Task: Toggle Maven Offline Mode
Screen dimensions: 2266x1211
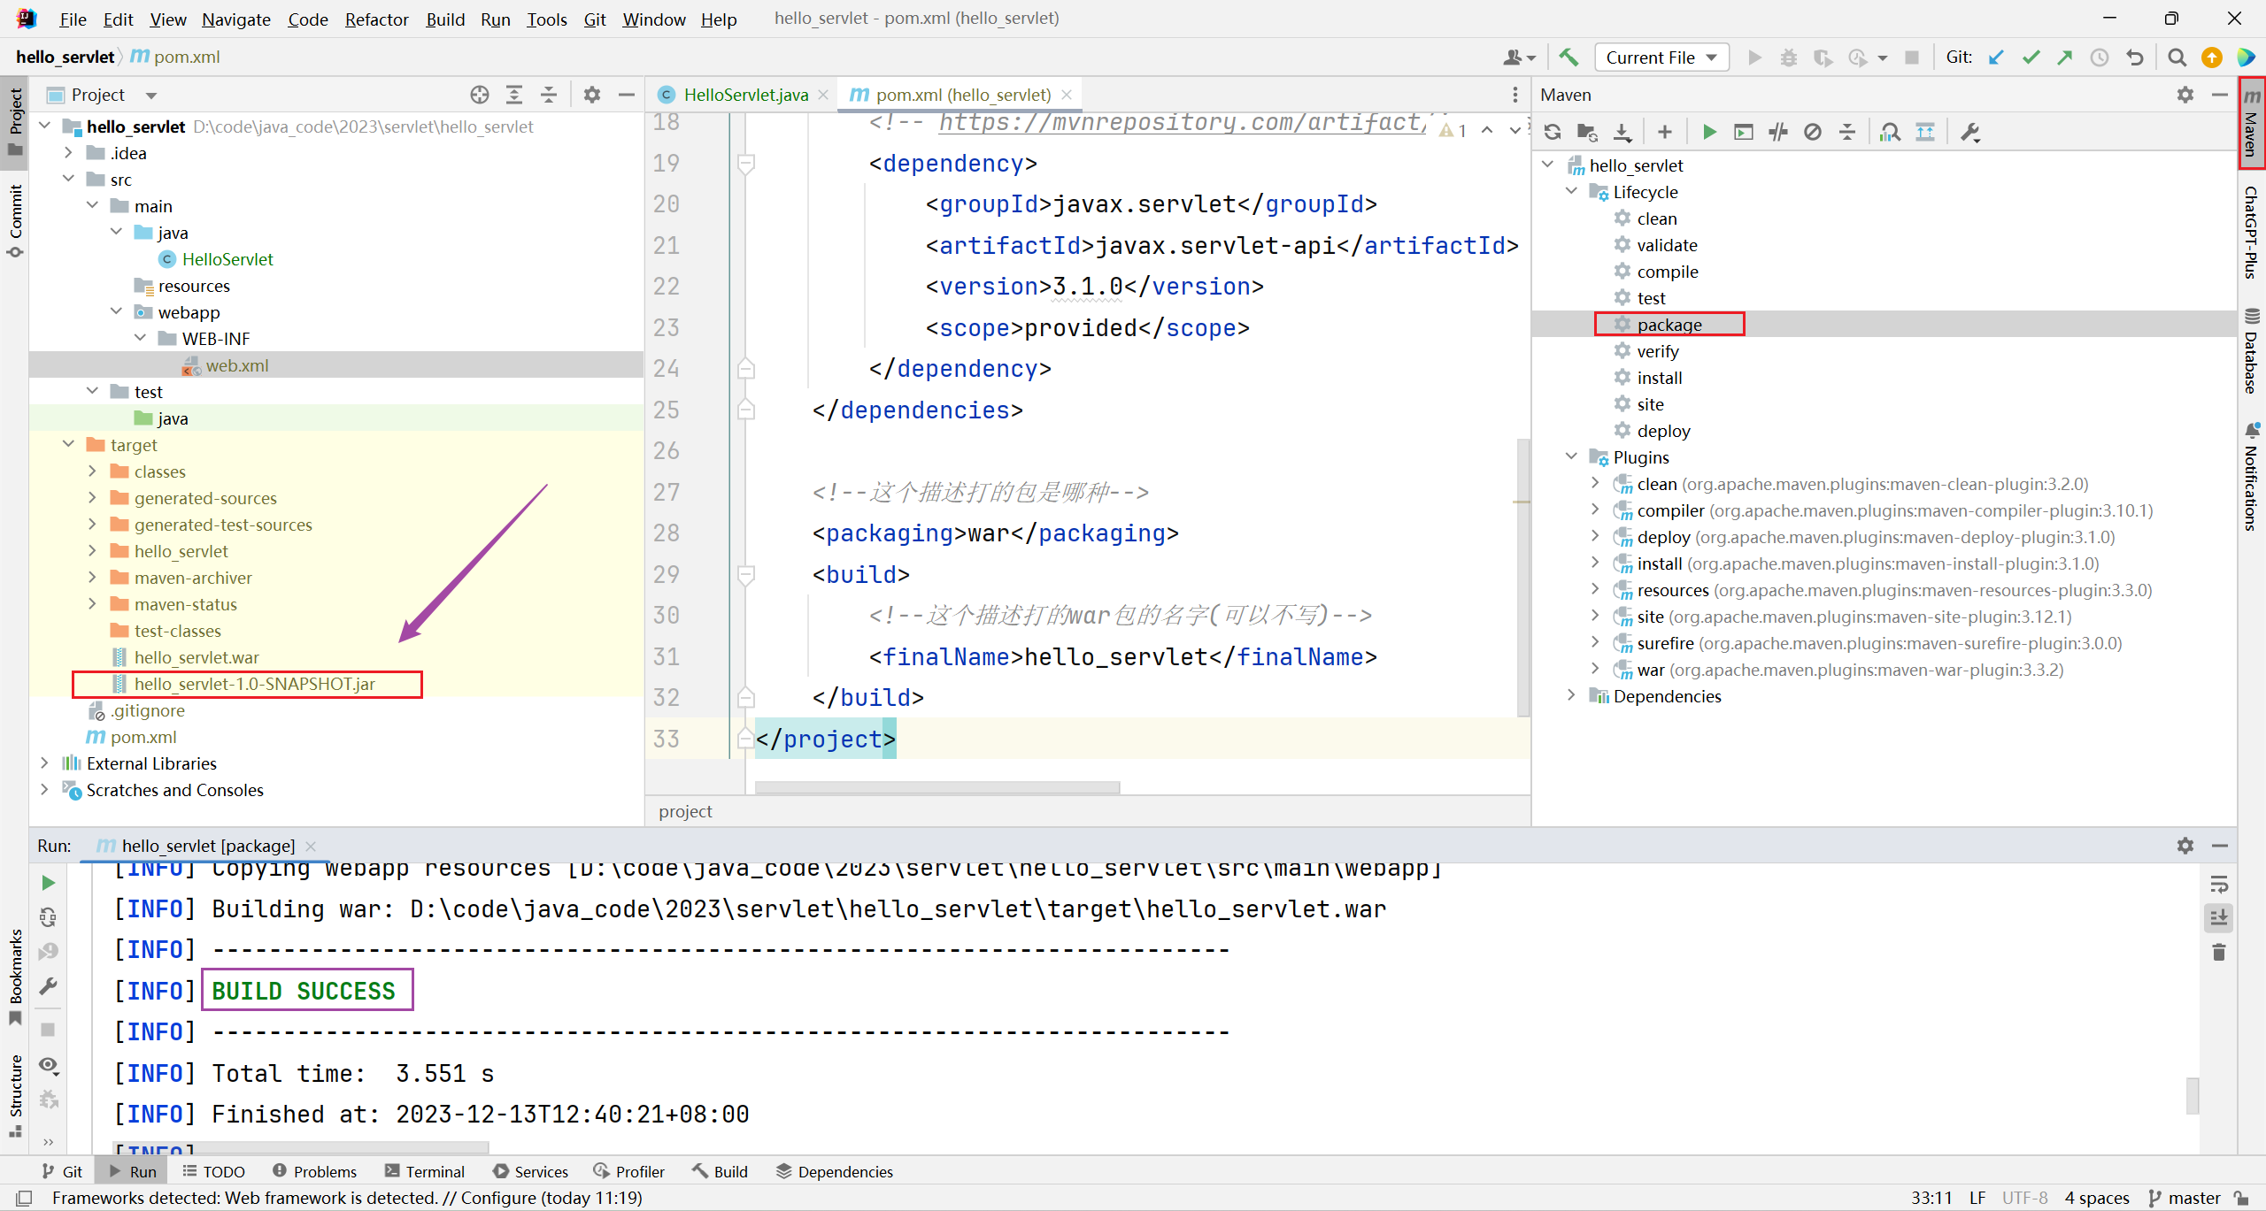Action: point(1778,133)
